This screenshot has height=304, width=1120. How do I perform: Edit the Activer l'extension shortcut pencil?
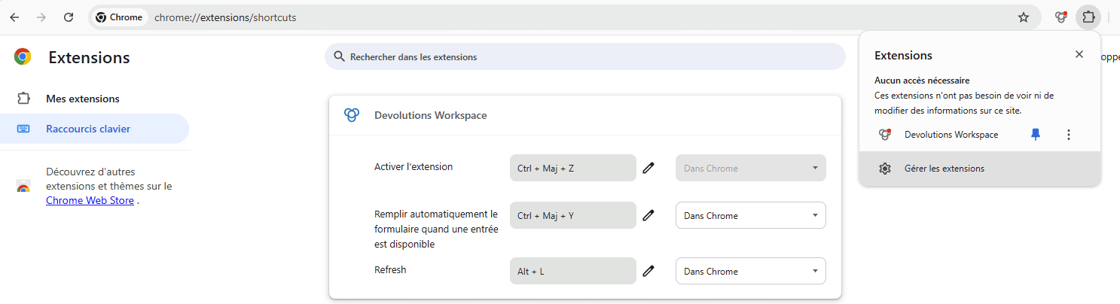[649, 168]
